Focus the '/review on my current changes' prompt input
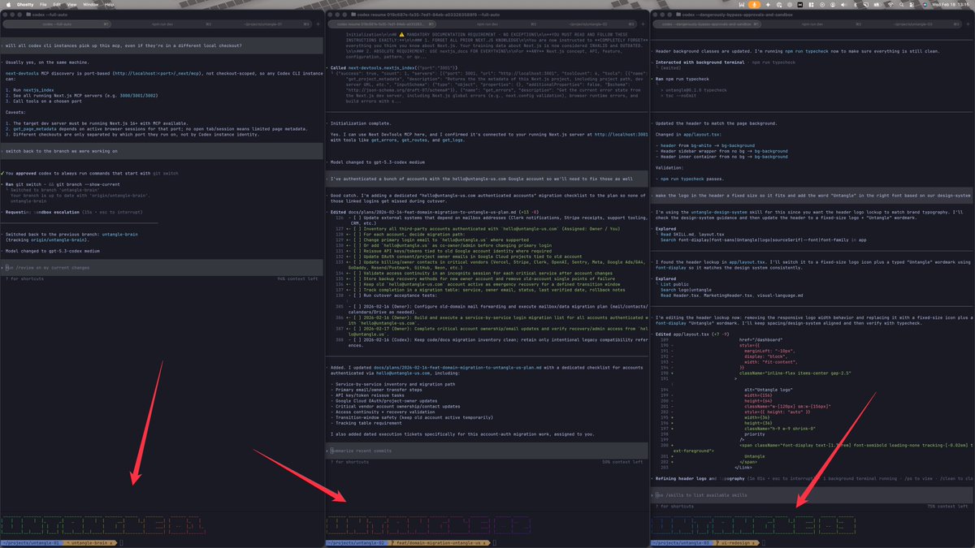The height and width of the screenshot is (548, 975). point(162,266)
